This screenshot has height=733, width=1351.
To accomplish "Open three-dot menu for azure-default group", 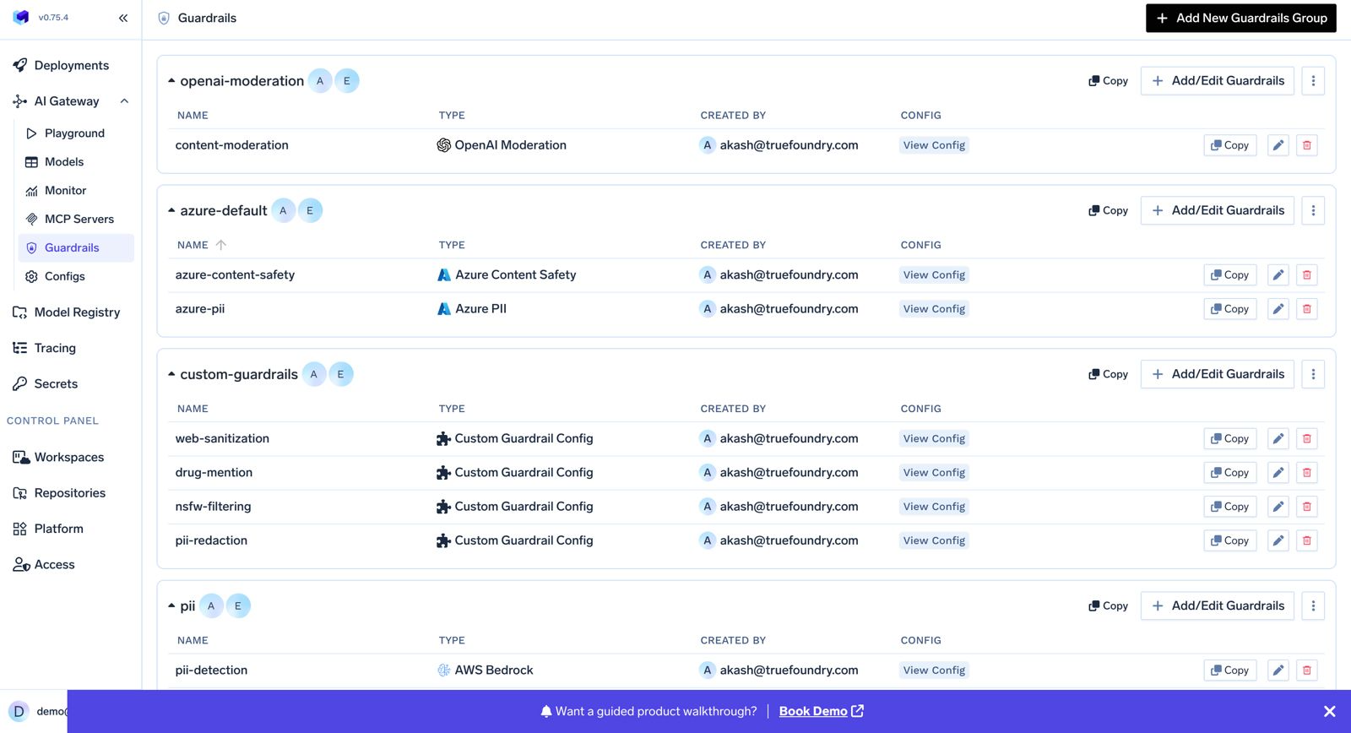I will (1313, 211).
